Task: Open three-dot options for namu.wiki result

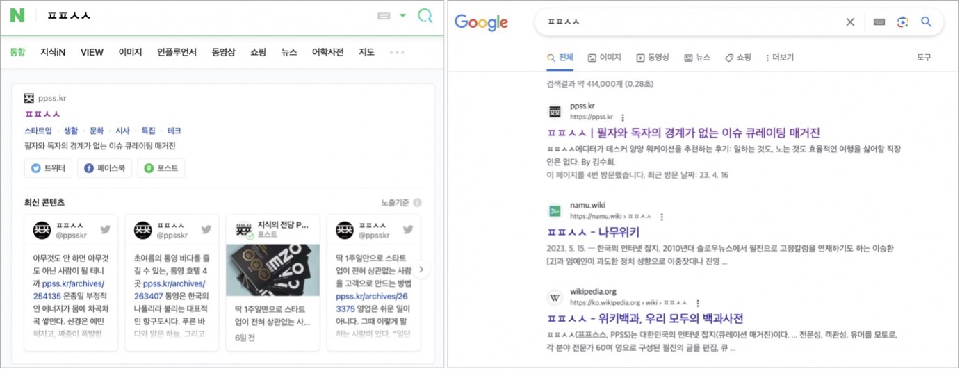Action: tap(662, 217)
